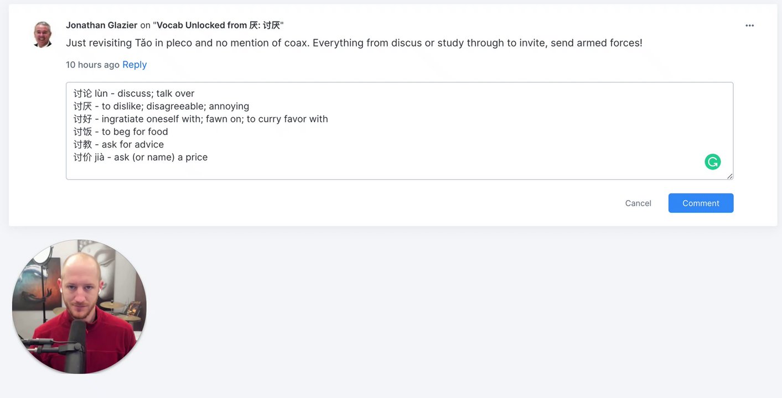Image resolution: width=782 pixels, height=398 pixels.
Task: Click Jonathan Glazier's profile avatar
Action: coord(43,34)
